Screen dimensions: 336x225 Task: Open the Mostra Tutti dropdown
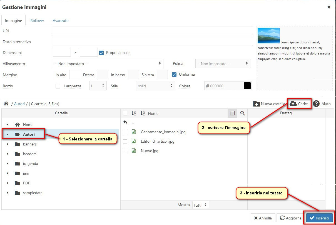pyautogui.click(x=200, y=205)
